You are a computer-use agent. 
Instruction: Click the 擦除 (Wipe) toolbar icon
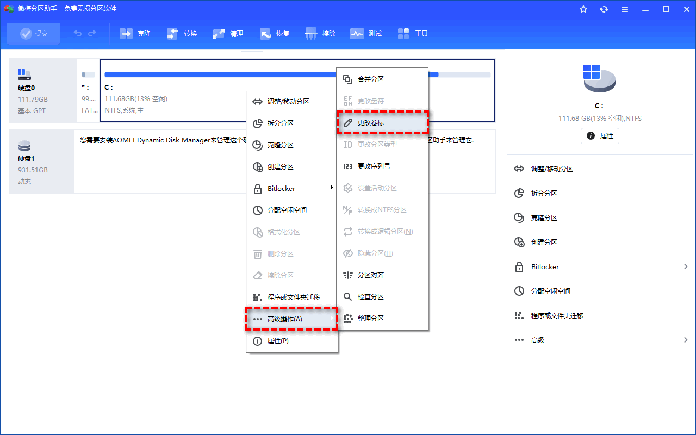click(x=321, y=34)
